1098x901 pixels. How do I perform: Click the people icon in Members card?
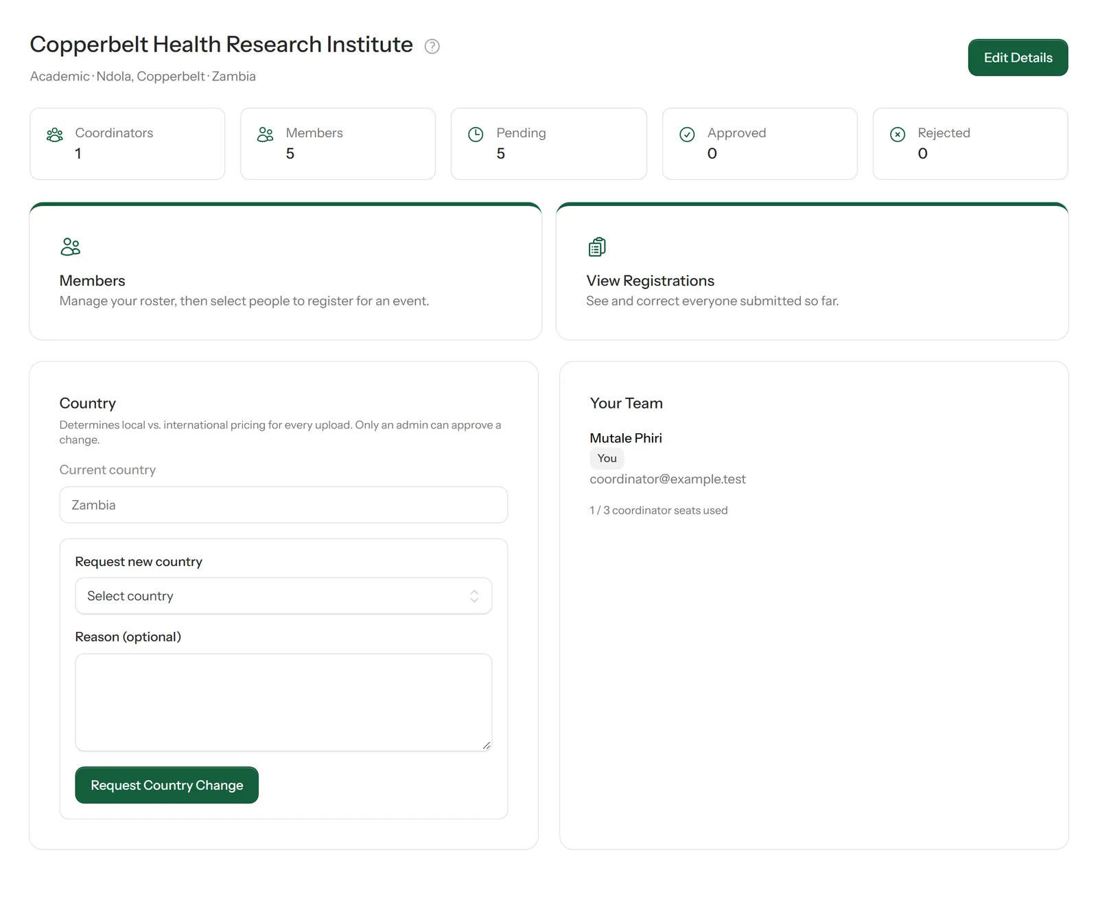(70, 247)
